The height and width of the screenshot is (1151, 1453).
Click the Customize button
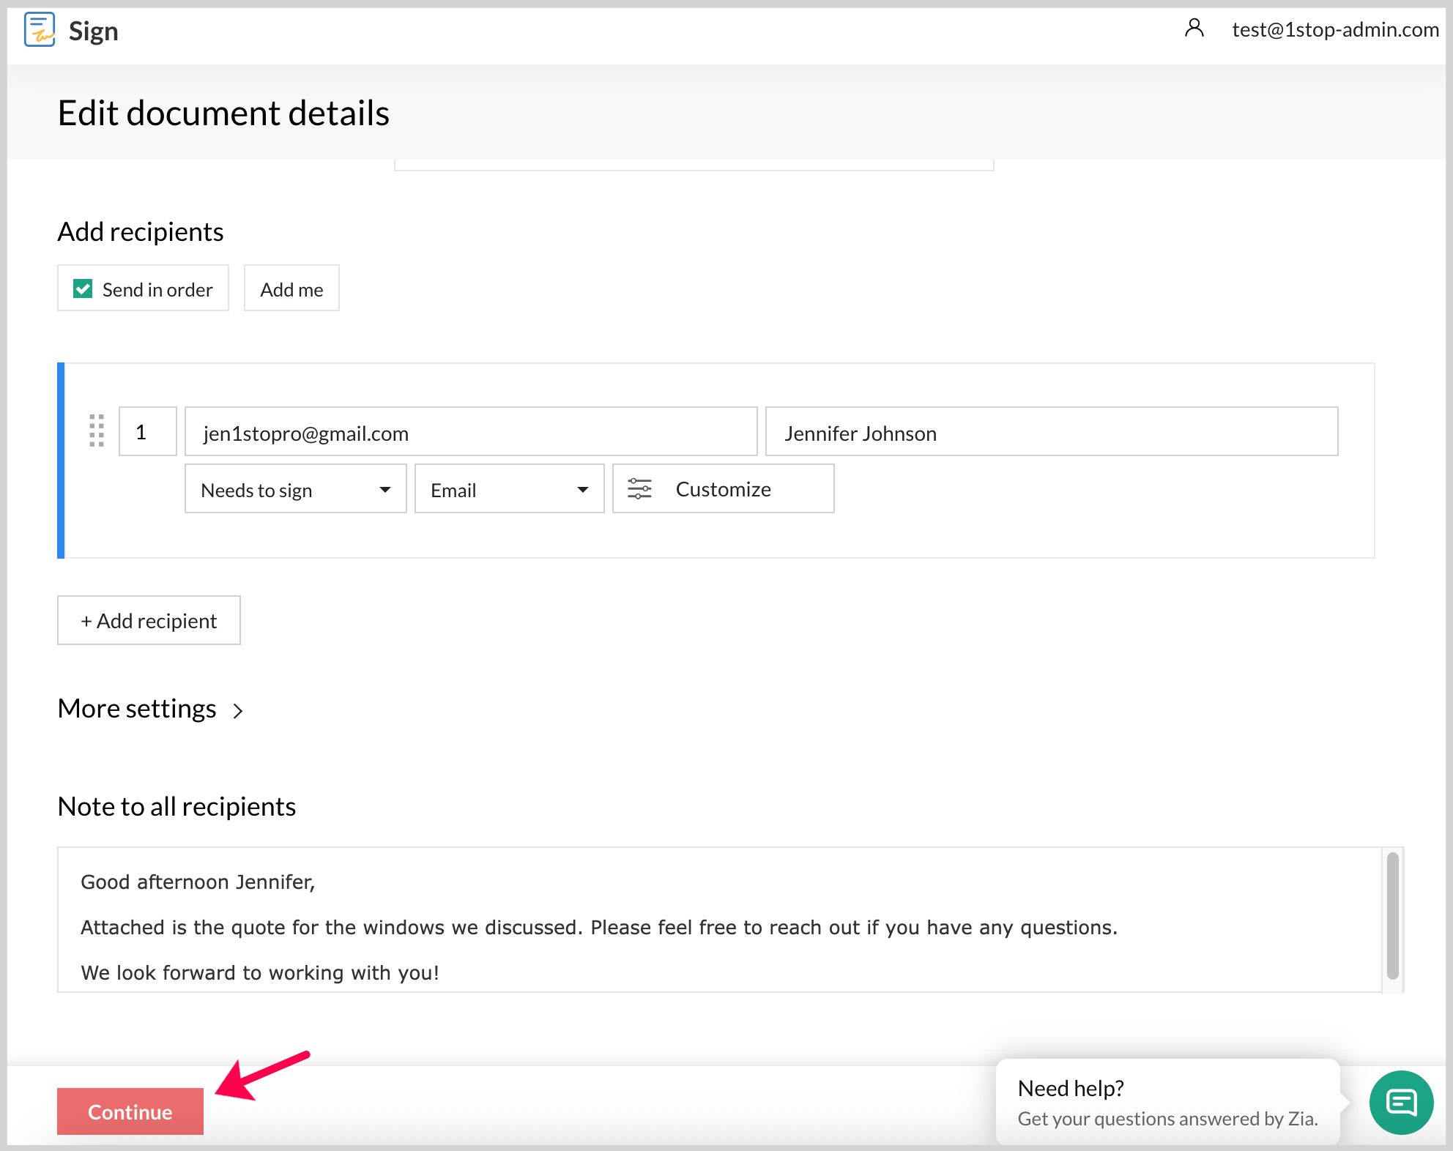(x=723, y=489)
